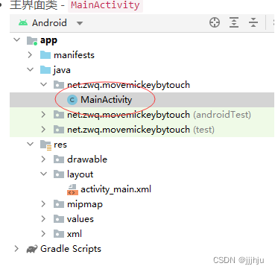Expand the (test) package chevron
The height and width of the screenshot is (272, 275).
pyautogui.click(x=43, y=130)
